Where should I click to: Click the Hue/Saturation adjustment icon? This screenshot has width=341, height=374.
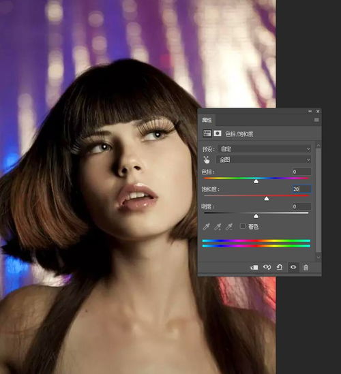(x=207, y=134)
